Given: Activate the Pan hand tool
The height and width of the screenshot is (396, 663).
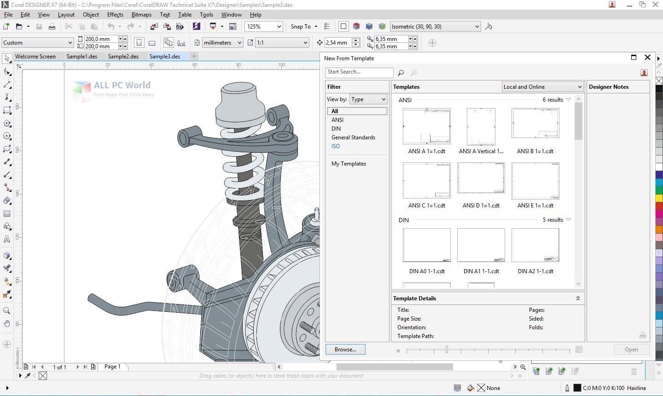Looking at the screenshot, I should click(x=7, y=324).
